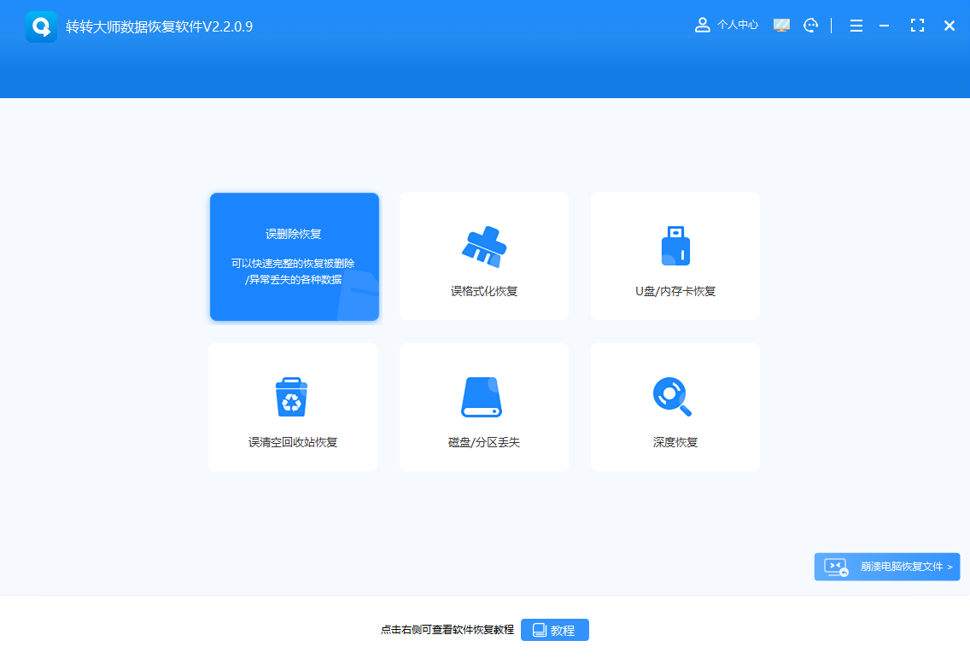Select the 误格式化恢复 label

click(484, 291)
